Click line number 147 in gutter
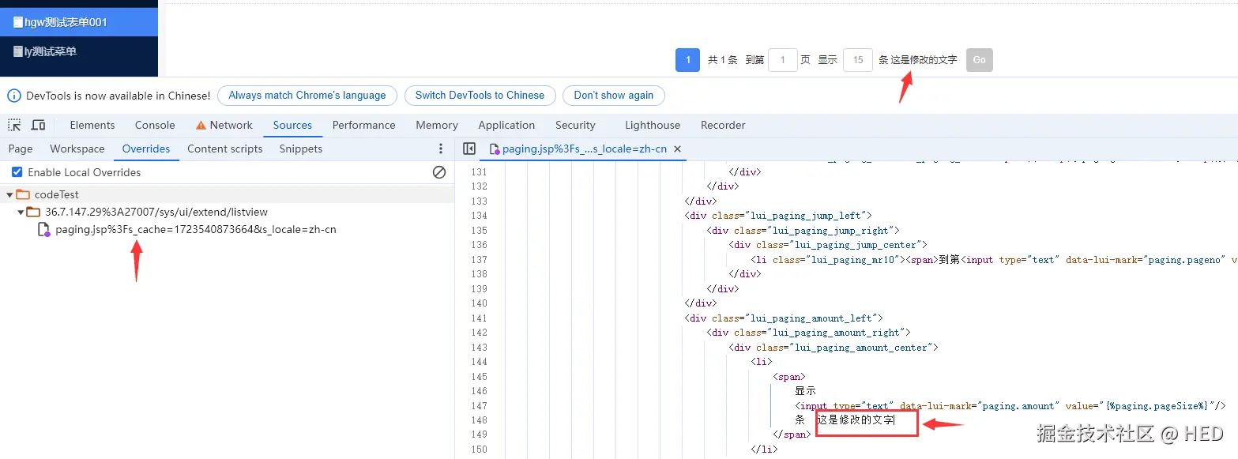1238x459 pixels. tap(479, 405)
